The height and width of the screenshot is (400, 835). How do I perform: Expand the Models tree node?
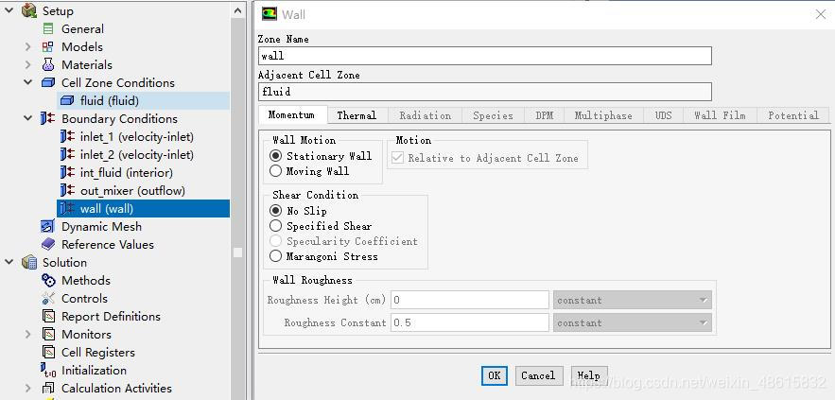tap(28, 47)
